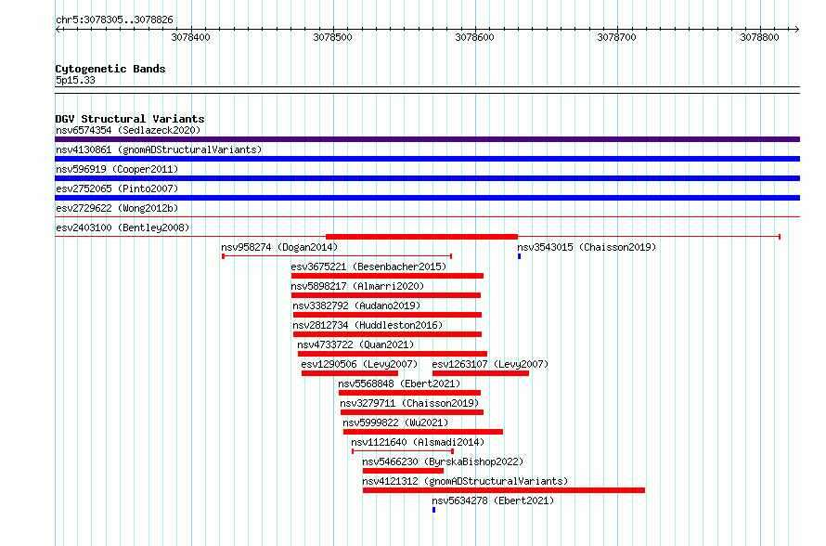Click the long red bar under nsv4121312
The width and height of the screenshot is (826, 546).
point(504,490)
